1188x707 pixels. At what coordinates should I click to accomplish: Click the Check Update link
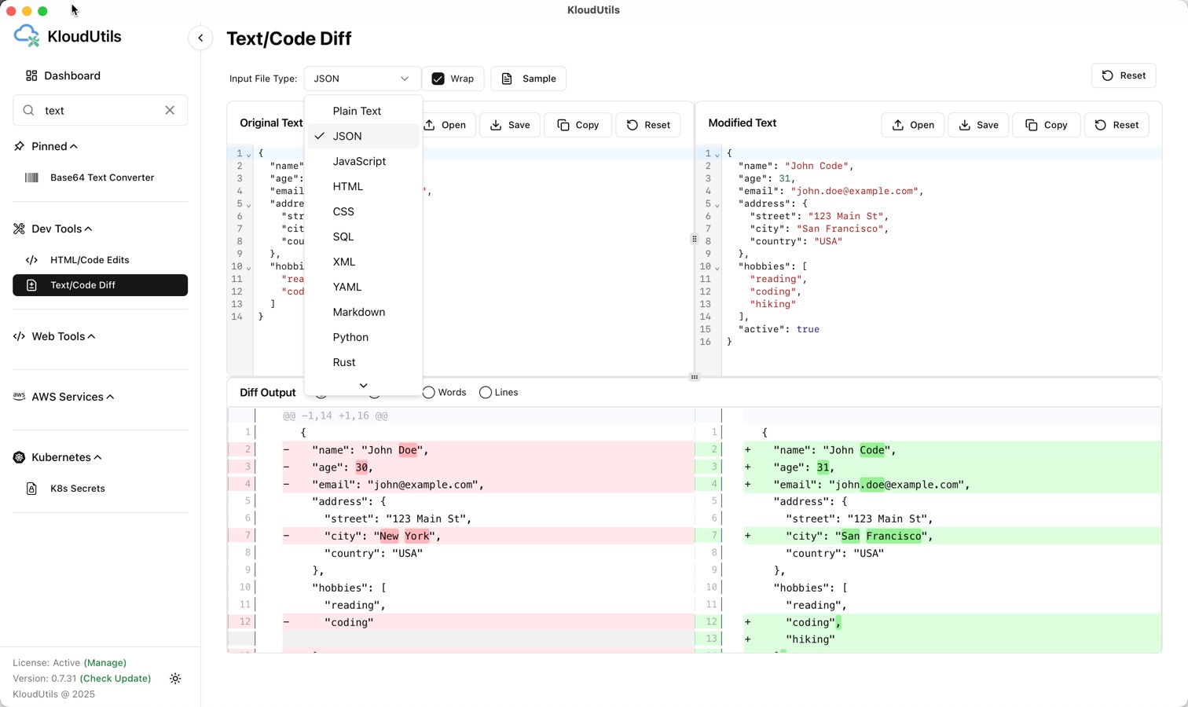[x=115, y=679]
